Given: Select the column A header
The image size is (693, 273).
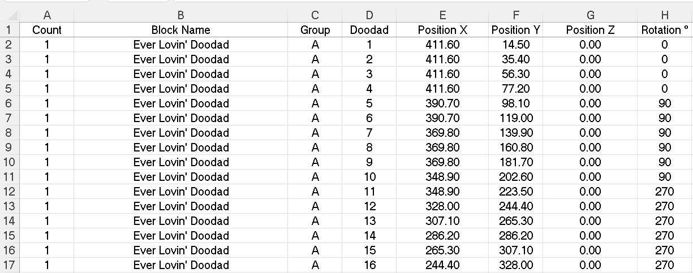Looking at the screenshot, I should pyautogui.click(x=46, y=15).
